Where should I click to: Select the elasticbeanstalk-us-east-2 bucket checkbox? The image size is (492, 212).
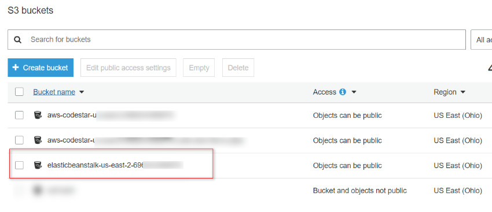[19, 165]
